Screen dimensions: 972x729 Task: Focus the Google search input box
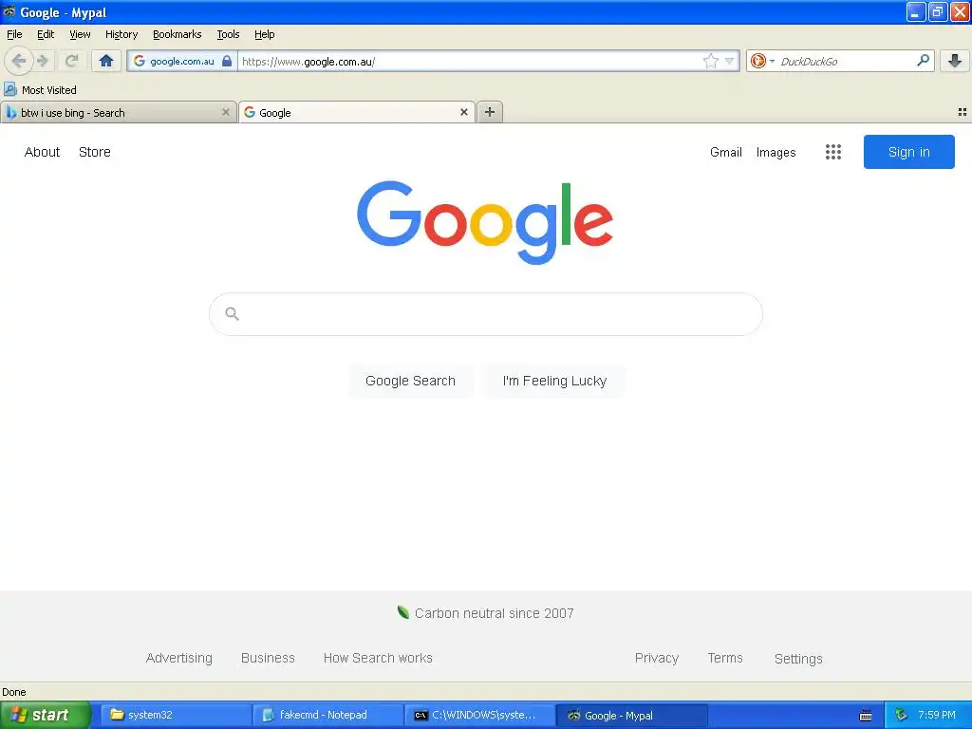click(486, 314)
